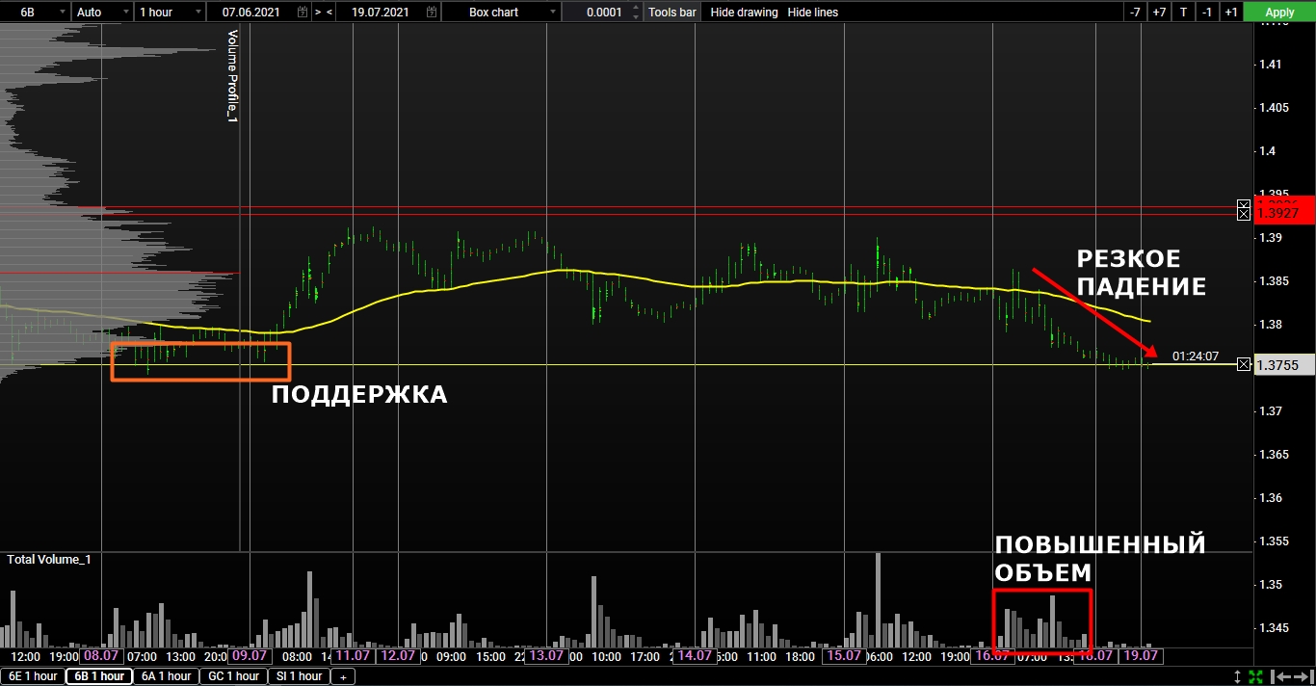Open the 6B instrument dropdown
Image resolution: width=1316 pixels, height=686 pixels.
[x=35, y=13]
